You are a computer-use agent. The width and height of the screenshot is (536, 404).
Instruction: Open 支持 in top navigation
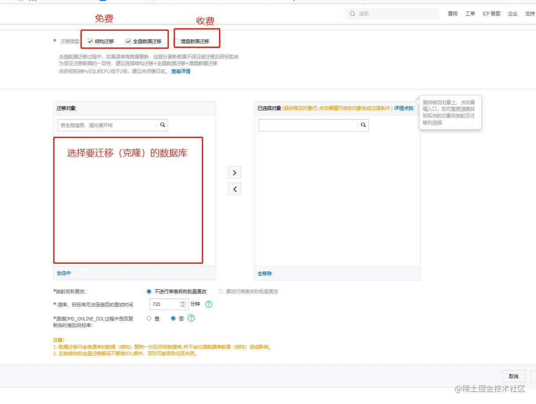point(530,14)
